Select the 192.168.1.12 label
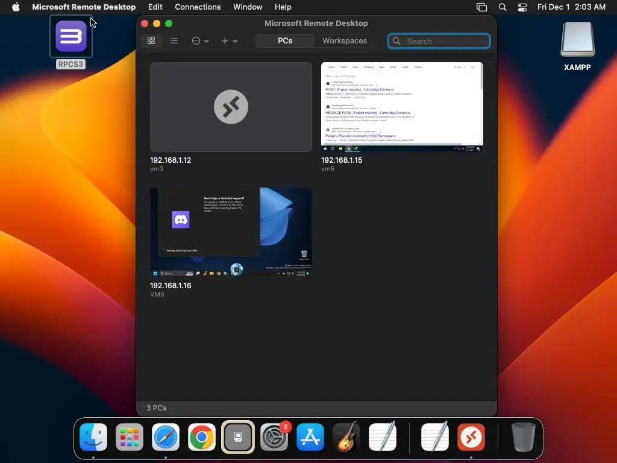Viewport: 617px width, 463px height. [171, 160]
